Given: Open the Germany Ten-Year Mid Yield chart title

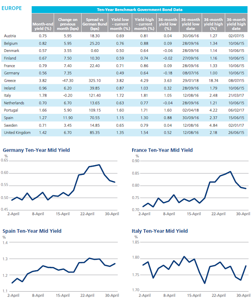Looking at the screenshot, I should click(x=36, y=150).
